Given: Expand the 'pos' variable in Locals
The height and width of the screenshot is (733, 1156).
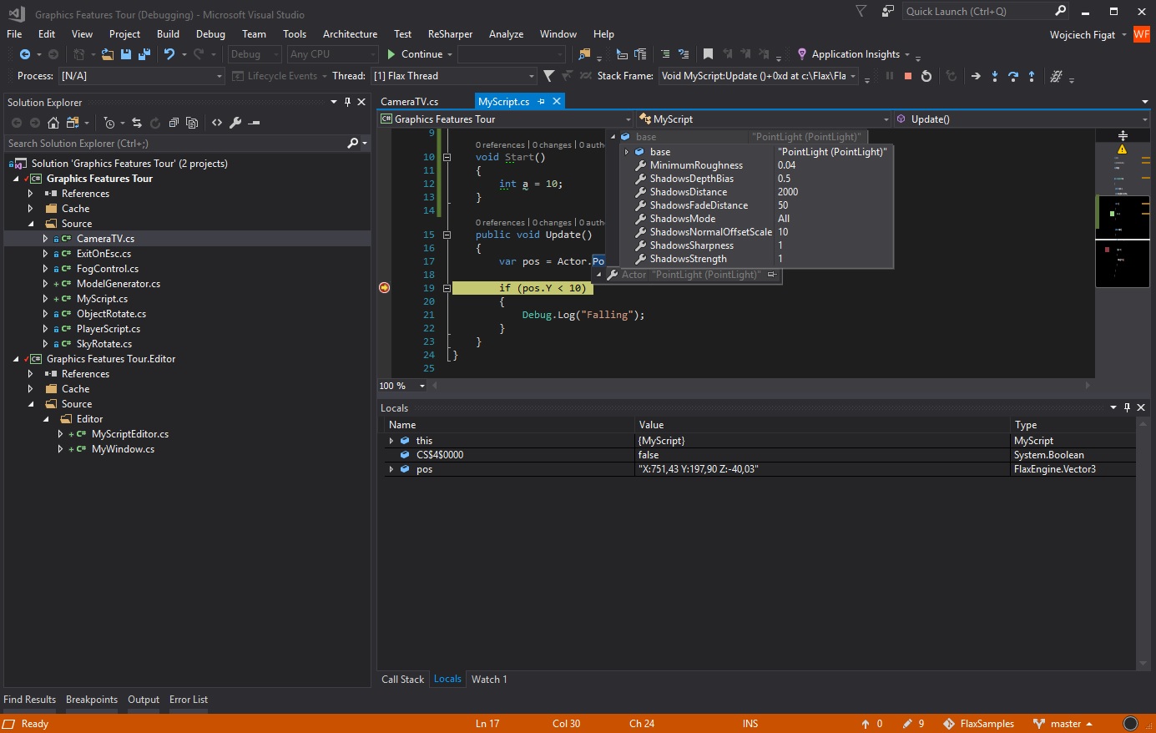Looking at the screenshot, I should (391, 469).
